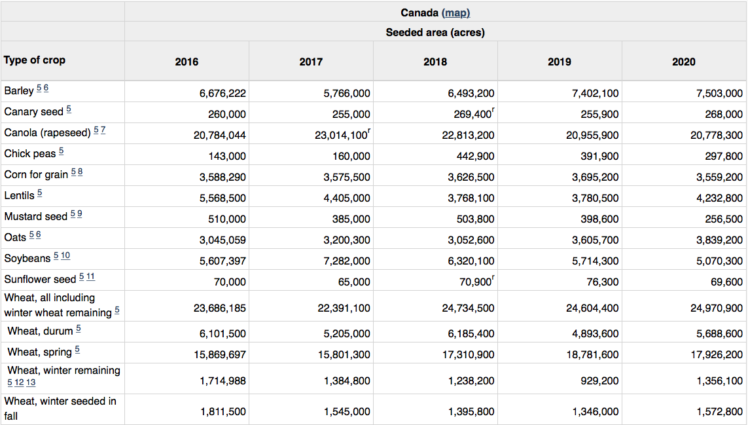Open footnote 7 beside Canola (rapeseed)
The image size is (748, 425).
tap(103, 130)
